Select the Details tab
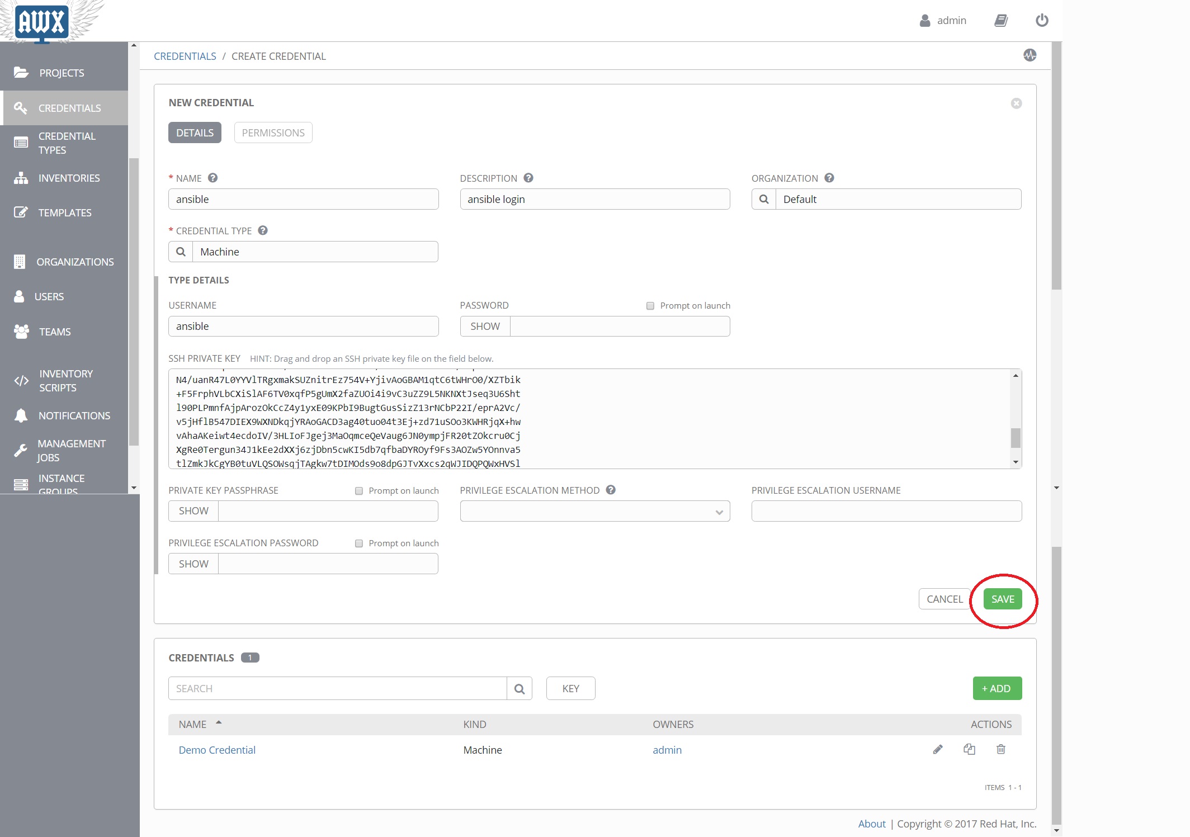Viewport: 1190px width, 837px height. pyautogui.click(x=195, y=133)
